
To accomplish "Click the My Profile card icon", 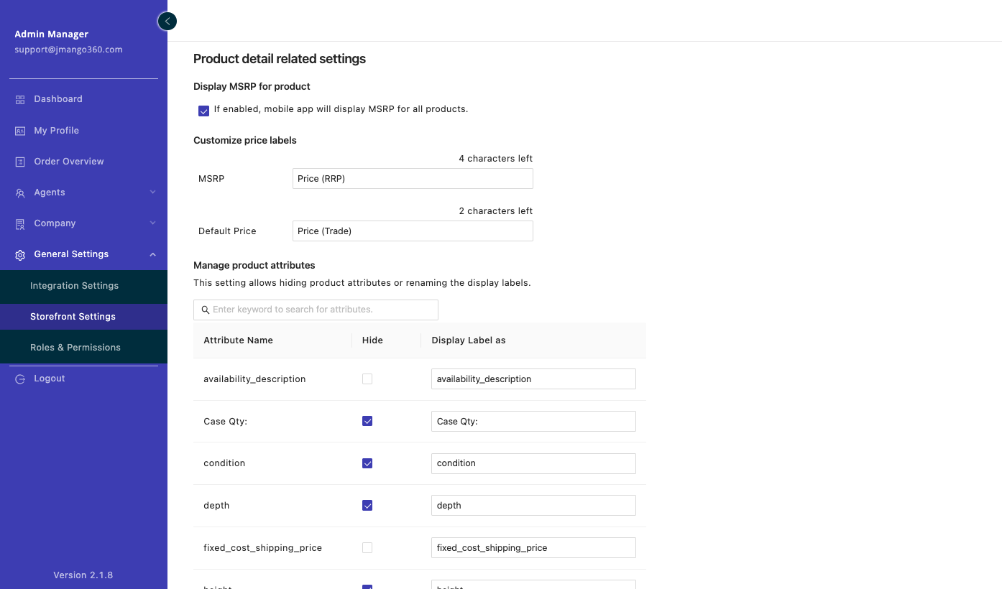I will (x=20, y=131).
